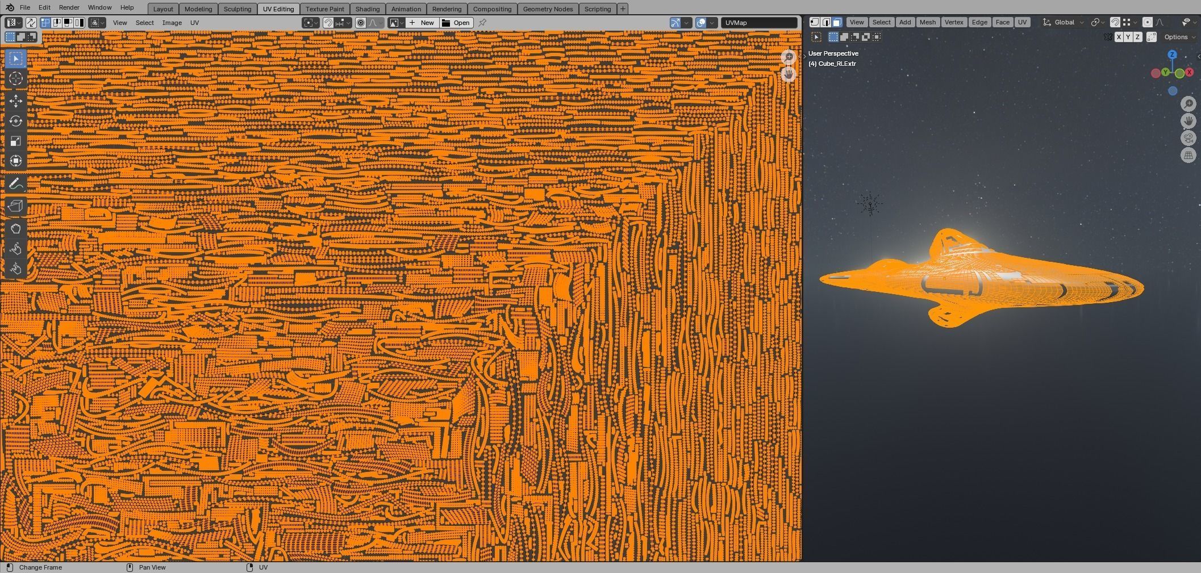This screenshot has height=573, width=1201.
Task: Click the Open image button
Action: click(x=456, y=23)
